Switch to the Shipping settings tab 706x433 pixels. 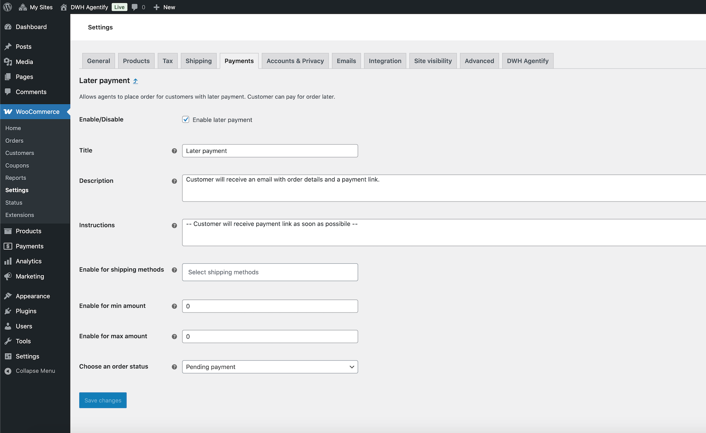coord(199,61)
